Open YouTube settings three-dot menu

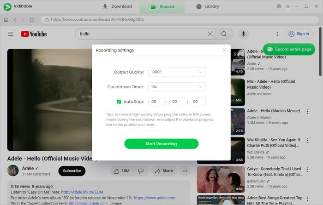(277, 34)
